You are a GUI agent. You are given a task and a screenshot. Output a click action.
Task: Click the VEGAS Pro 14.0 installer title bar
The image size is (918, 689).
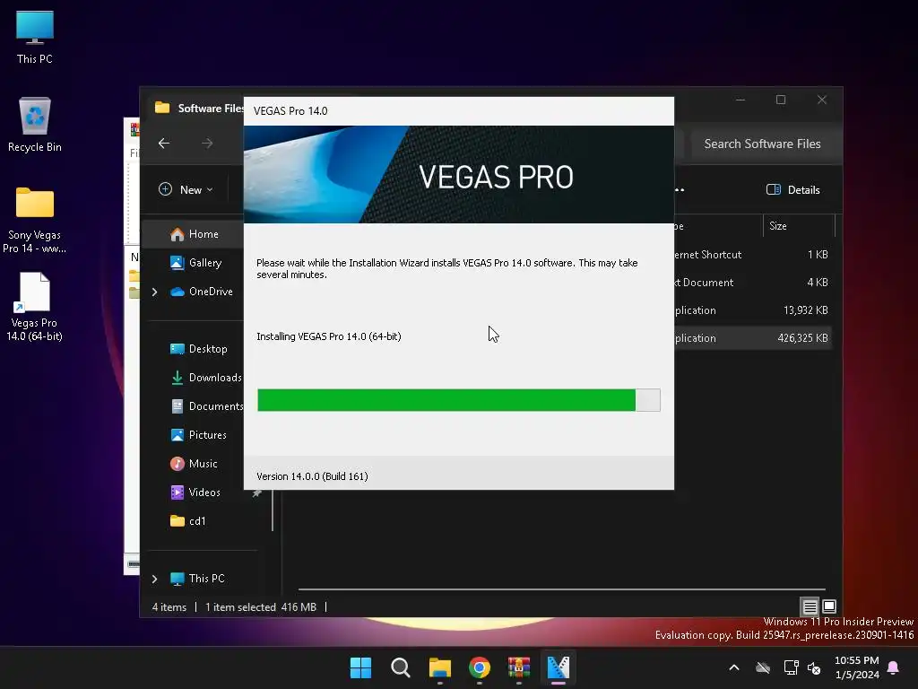458,111
